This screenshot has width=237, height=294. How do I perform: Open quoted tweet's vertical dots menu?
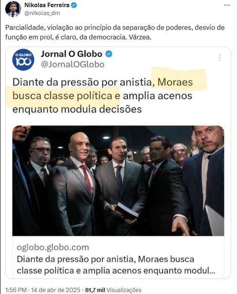[x=219, y=58]
